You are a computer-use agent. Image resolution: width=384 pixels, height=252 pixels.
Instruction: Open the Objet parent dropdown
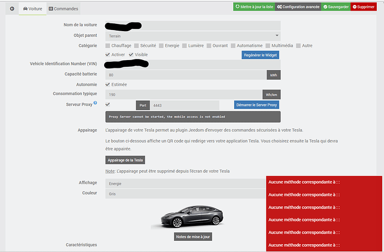(x=193, y=36)
